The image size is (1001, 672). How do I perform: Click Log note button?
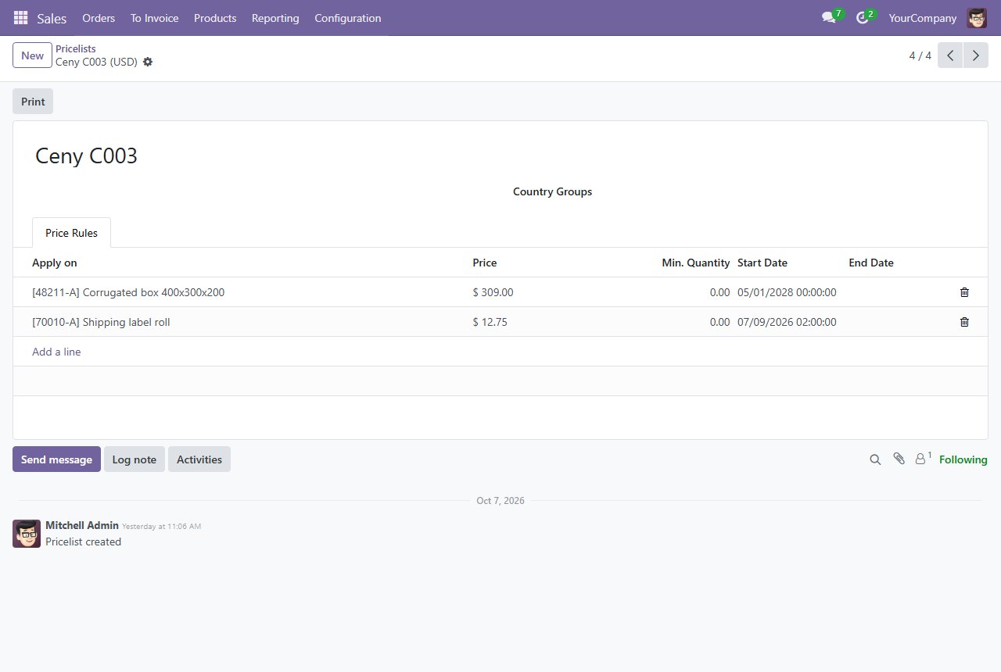[135, 459]
